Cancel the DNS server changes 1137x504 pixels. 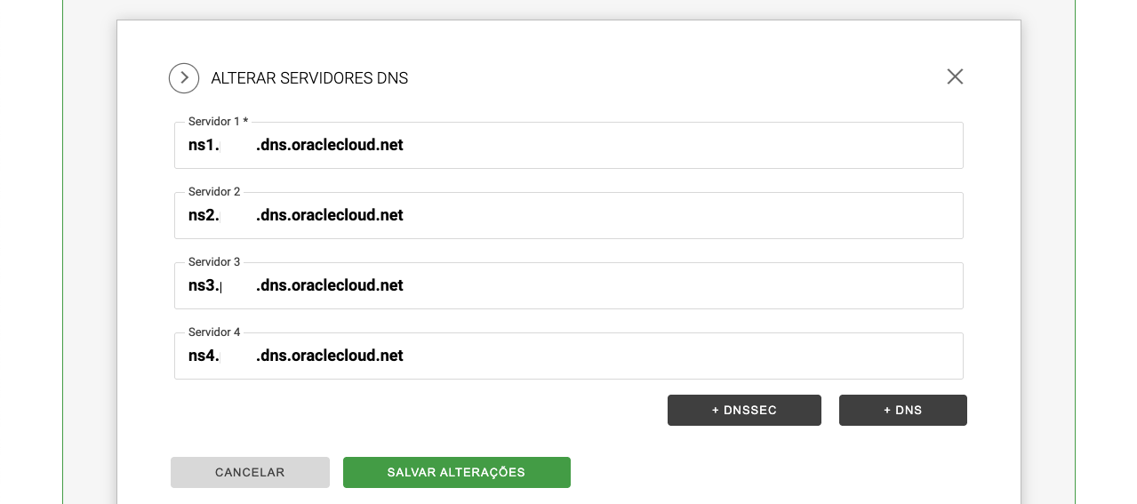[x=250, y=473]
